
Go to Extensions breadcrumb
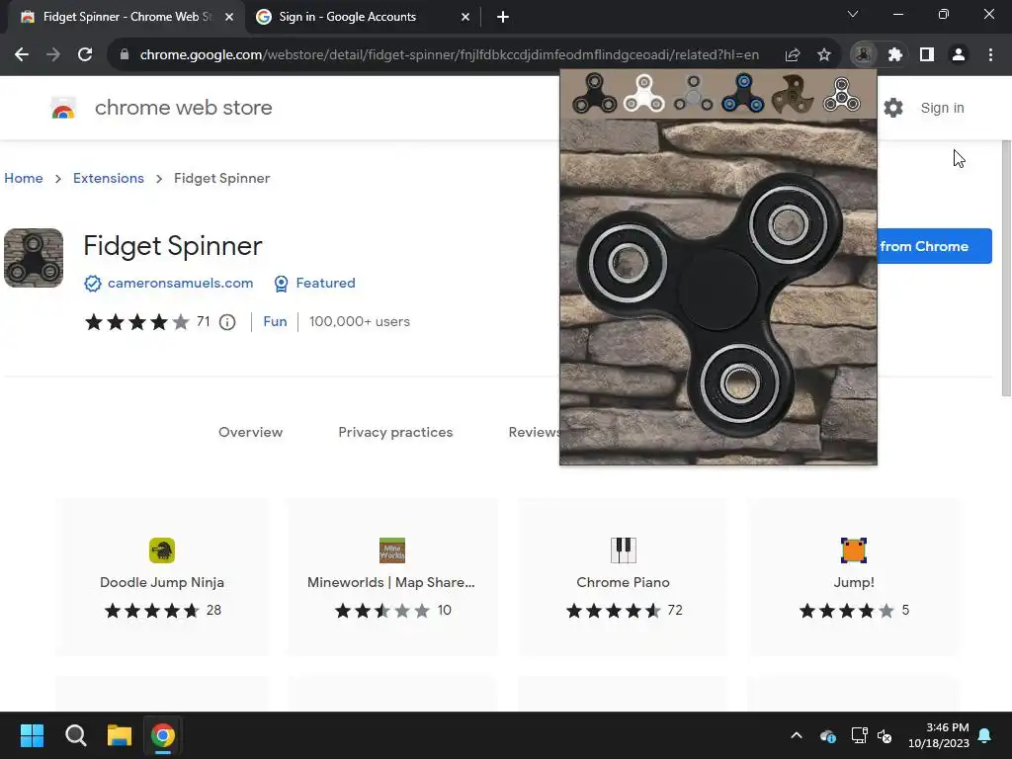109,178
